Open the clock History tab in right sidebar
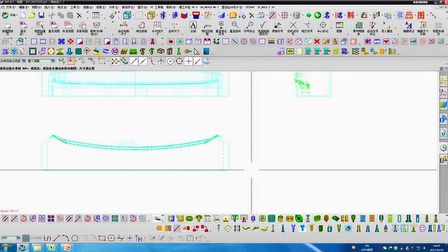 (x=443, y=147)
